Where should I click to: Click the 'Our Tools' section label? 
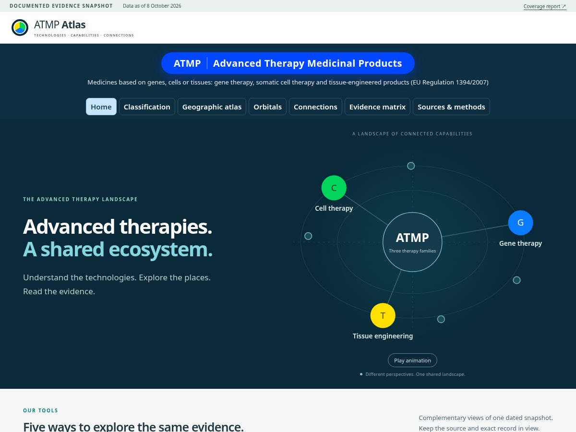tap(41, 410)
